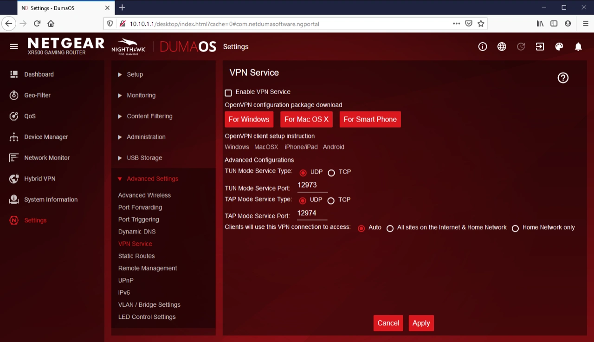The image size is (594, 342).
Task: Open the language globe icon
Action: coord(502,46)
